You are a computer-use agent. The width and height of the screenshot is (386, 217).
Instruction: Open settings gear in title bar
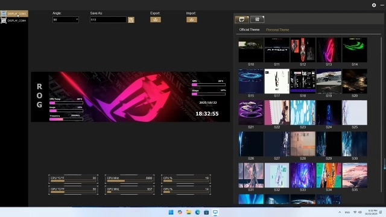[374, 5]
